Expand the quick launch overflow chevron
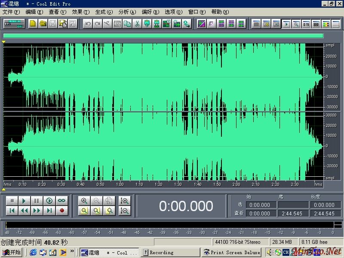344x258 pixels. click(x=72, y=251)
